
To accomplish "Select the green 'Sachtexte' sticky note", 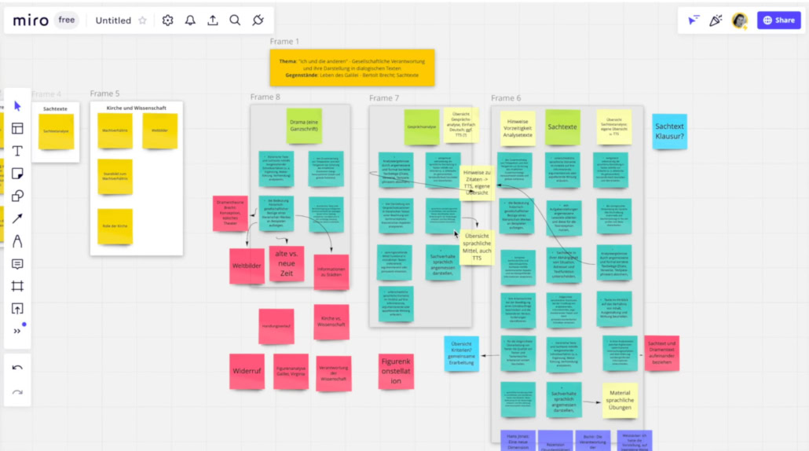I will tap(562, 127).
